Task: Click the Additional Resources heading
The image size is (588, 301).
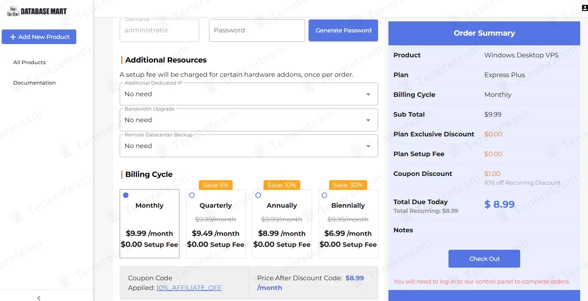Action: (x=166, y=60)
